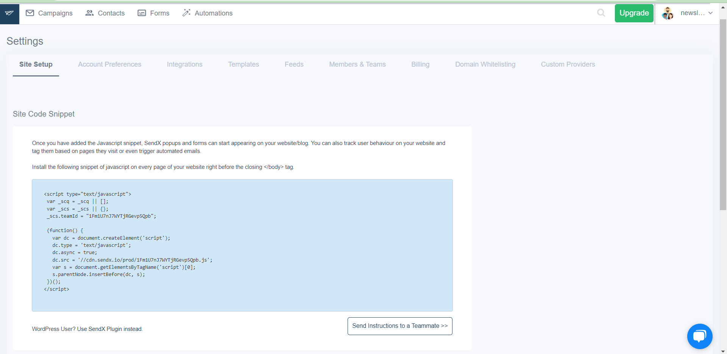This screenshot has height=354, width=727.
Task: Click the SendX paper plane logo
Action: tap(9, 13)
